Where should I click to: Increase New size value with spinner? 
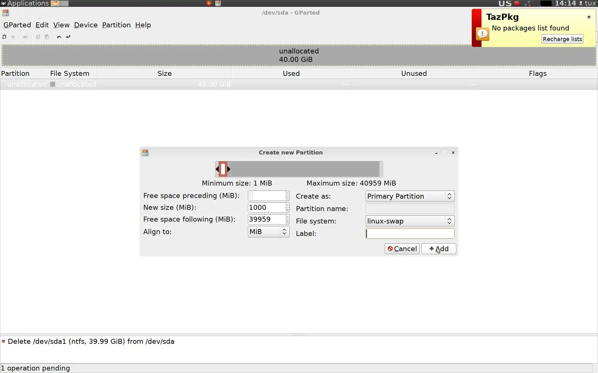(x=287, y=205)
